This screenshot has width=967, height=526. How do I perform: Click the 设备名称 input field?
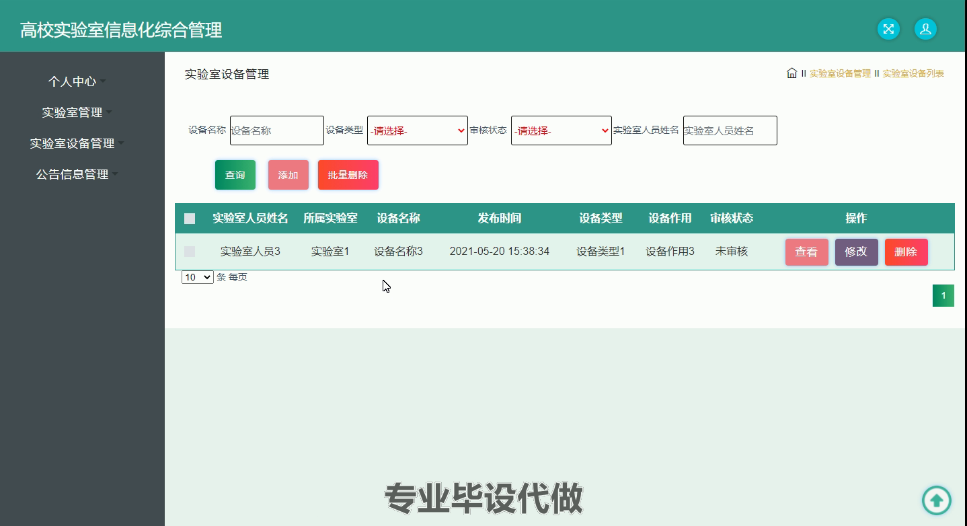(x=277, y=130)
